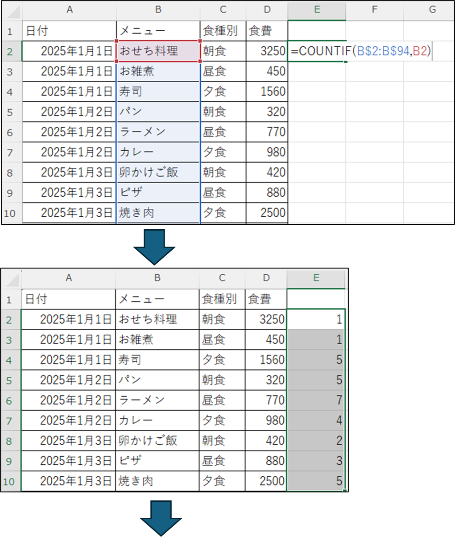Select the column A header in the formula sheet
Screen dimensions: 455x537
click(69, 10)
